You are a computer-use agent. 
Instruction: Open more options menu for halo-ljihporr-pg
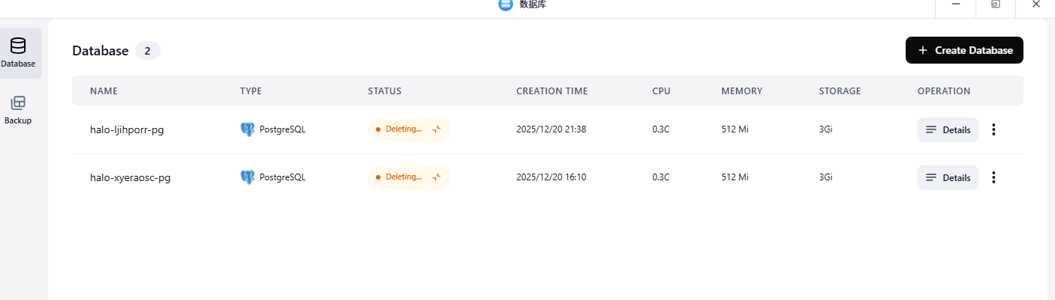click(993, 129)
